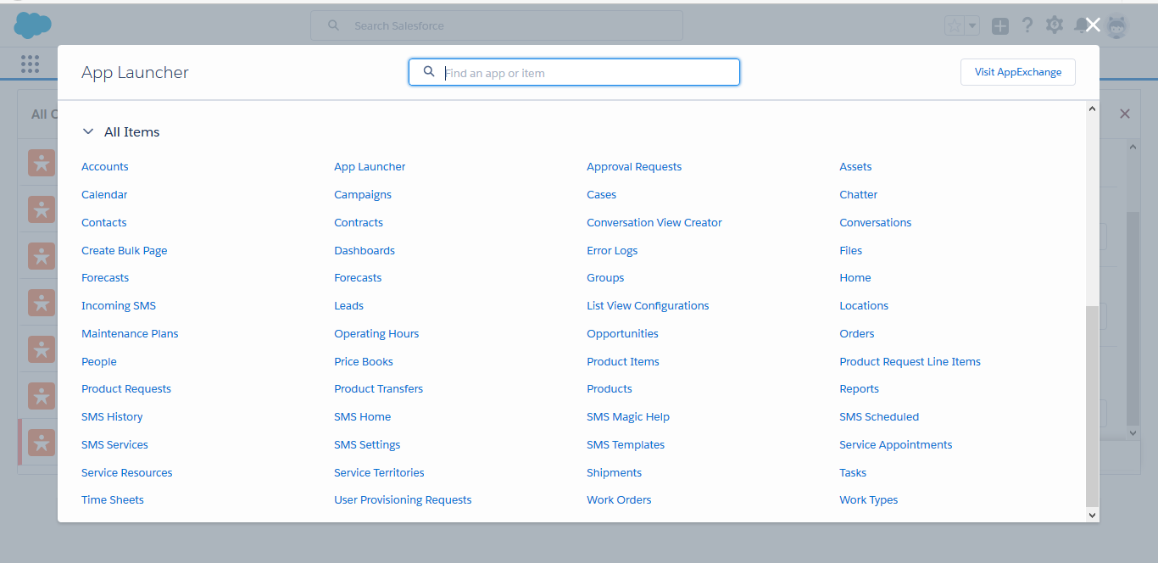
Task: Open List View Configurations
Action: [648, 306]
